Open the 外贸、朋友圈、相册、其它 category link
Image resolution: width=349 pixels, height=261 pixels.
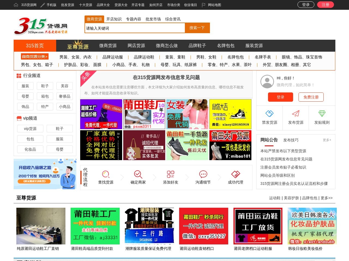(x=287, y=65)
